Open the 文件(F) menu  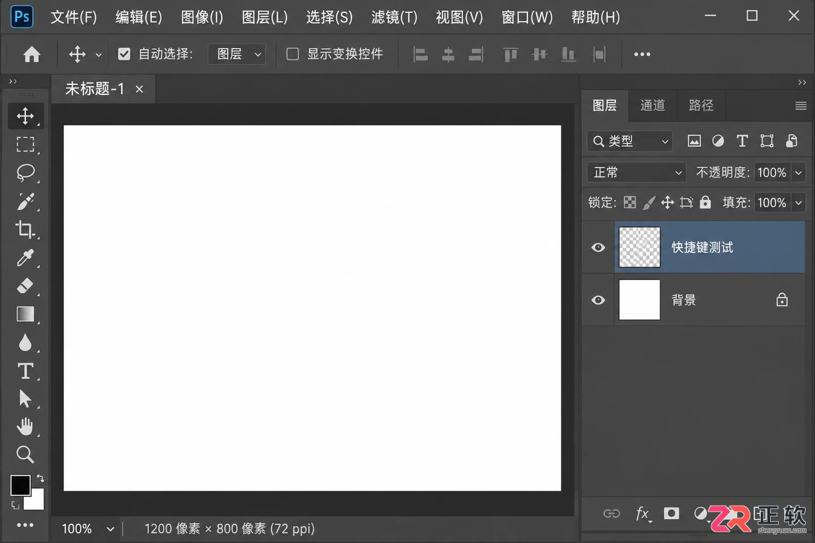(74, 17)
